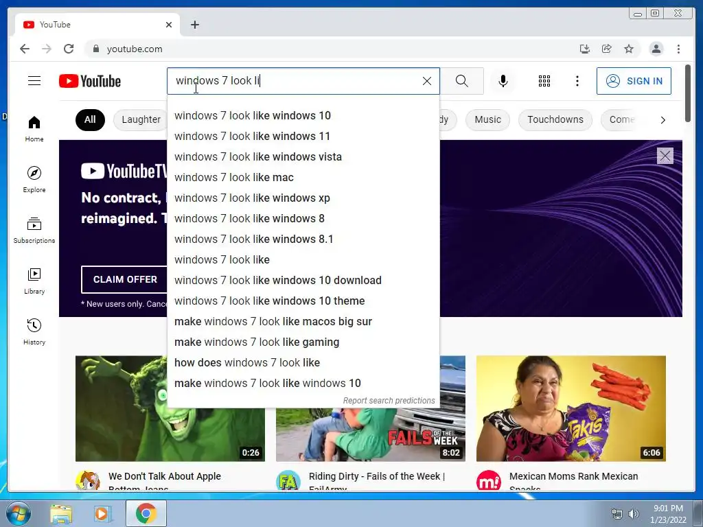Open Windows Explorer from the taskbar
This screenshot has height=527, width=703.
point(61,514)
